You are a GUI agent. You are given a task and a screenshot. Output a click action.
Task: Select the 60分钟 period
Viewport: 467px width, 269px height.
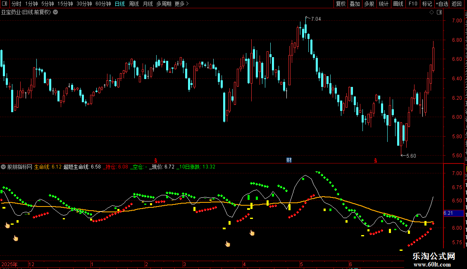pyautogui.click(x=103, y=4)
